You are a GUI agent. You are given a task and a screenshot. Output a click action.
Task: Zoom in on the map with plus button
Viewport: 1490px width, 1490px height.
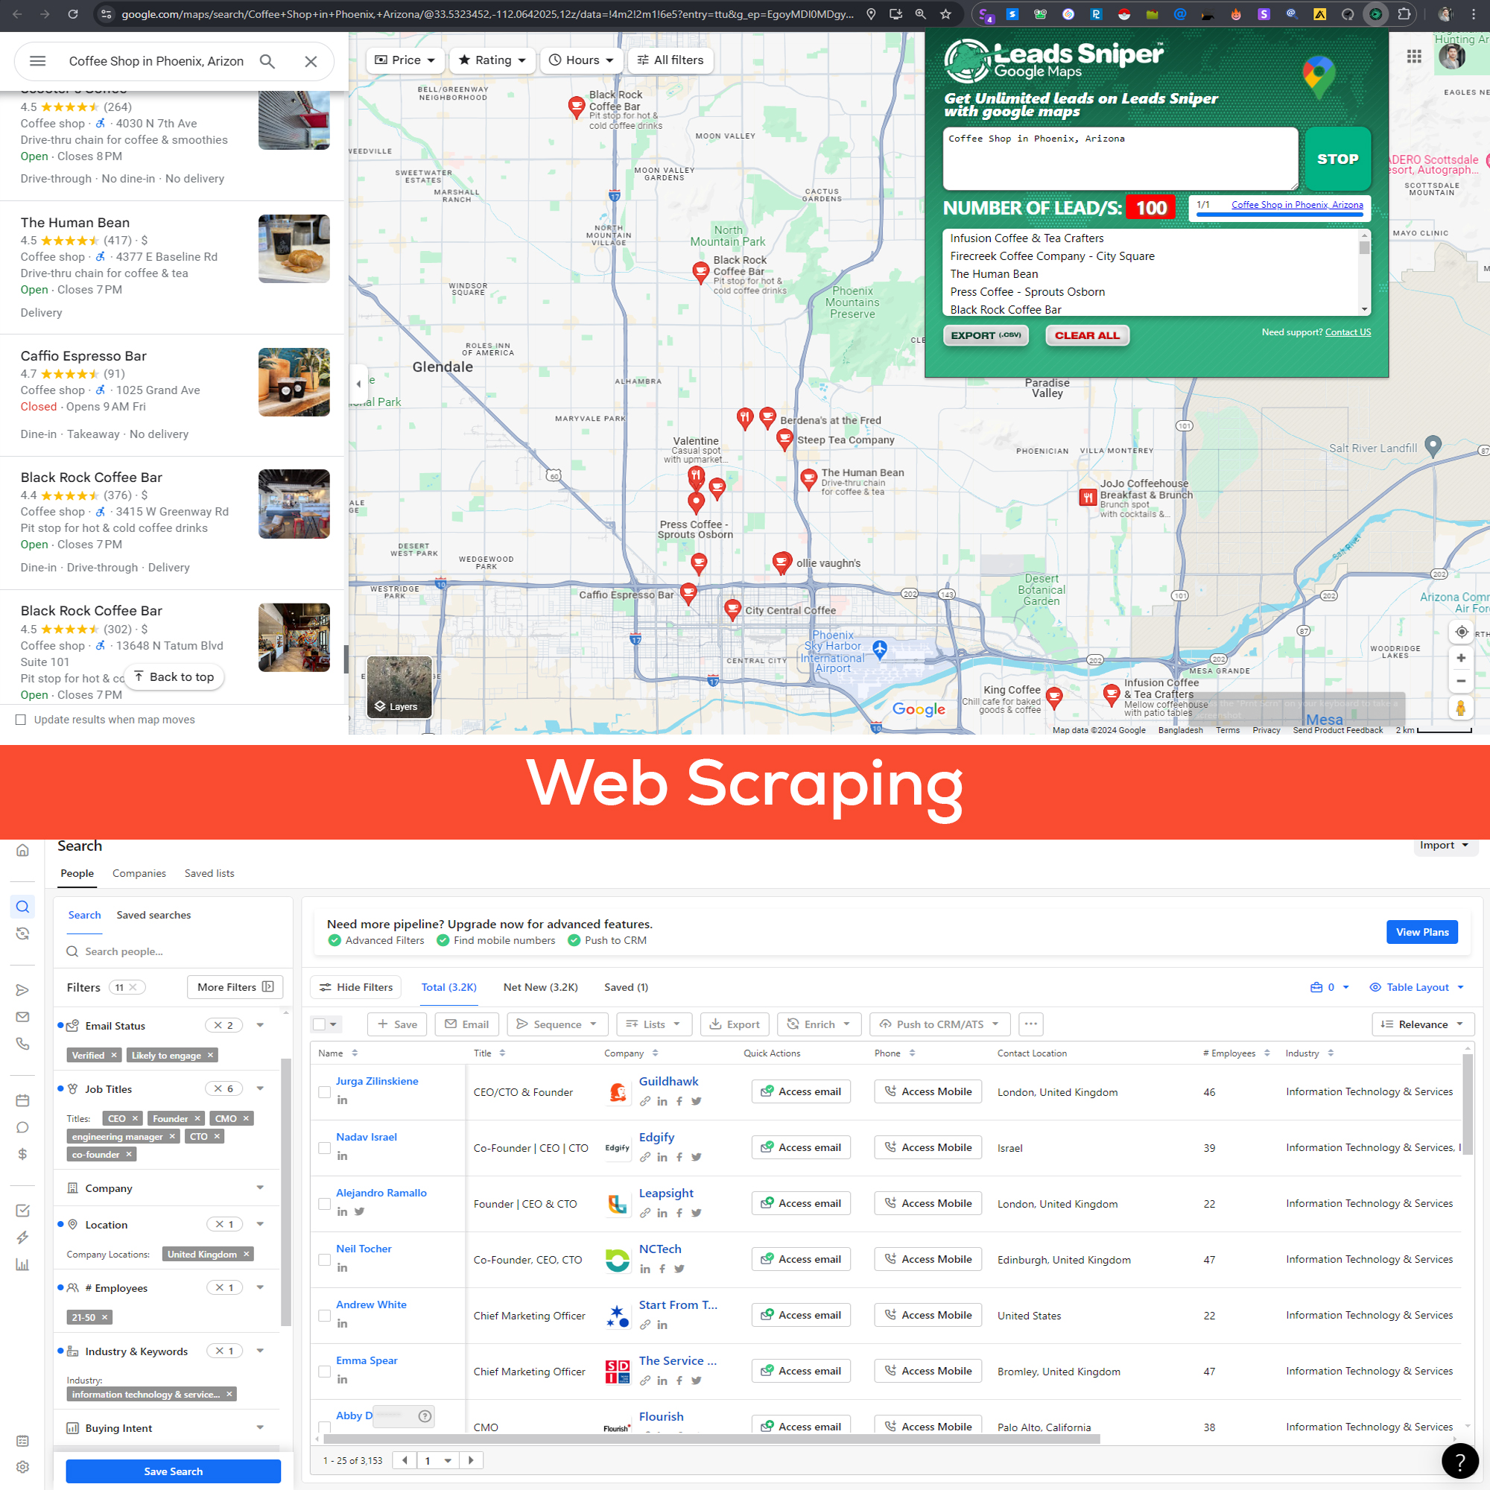[1461, 658]
